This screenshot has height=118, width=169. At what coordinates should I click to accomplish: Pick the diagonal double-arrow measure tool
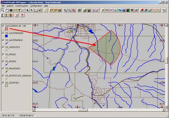23,10
